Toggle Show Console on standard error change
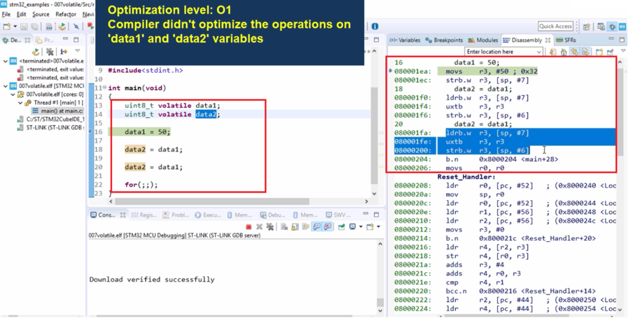The width and height of the screenshot is (633, 318). [x=328, y=227]
